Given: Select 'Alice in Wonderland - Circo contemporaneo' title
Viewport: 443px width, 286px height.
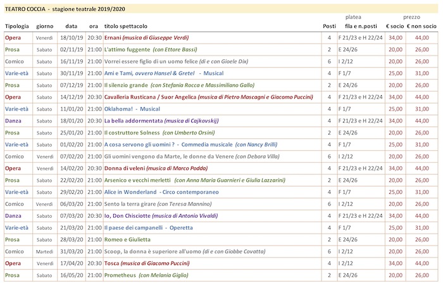Looking at the screenshot, I should click(x=161, y=192).
